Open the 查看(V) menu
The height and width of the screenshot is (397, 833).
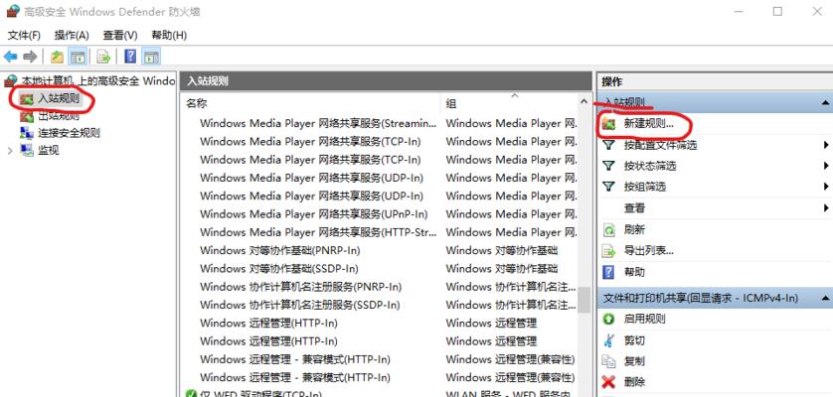point(120,35)
